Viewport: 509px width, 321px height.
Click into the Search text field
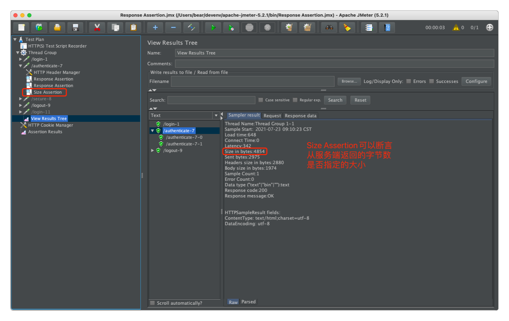point(211,100)
